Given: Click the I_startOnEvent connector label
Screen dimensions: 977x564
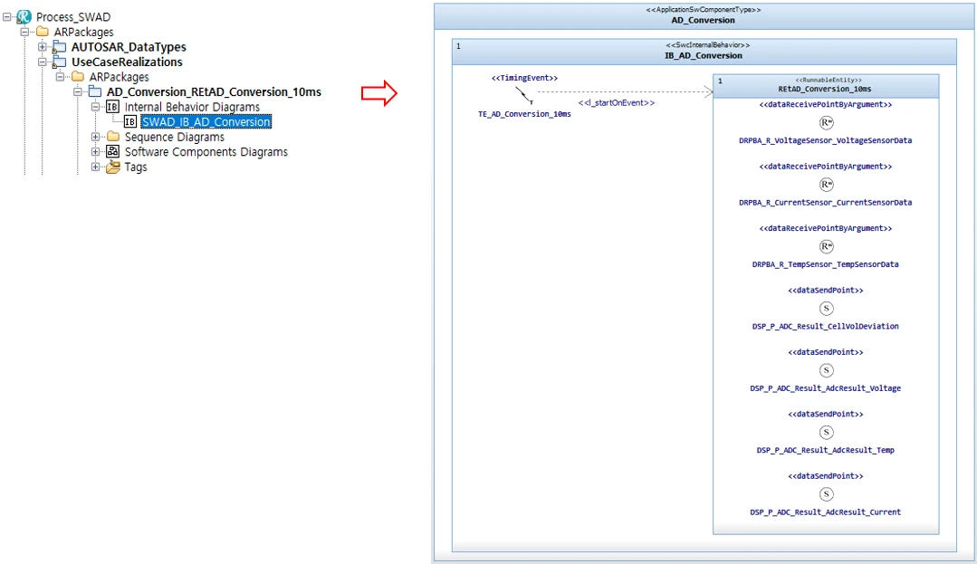Looking at the screenshot, I should [x=617, y=103].
